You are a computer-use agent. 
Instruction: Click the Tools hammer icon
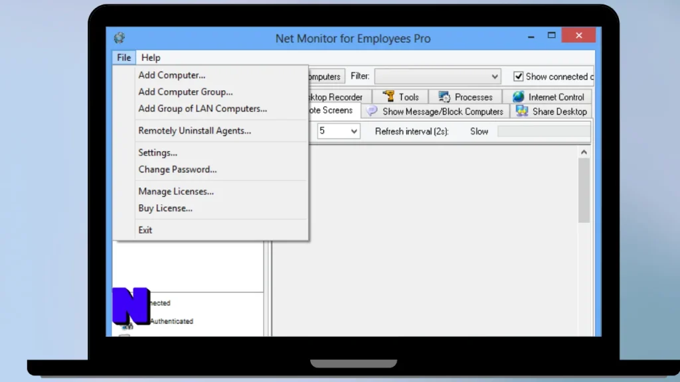[x=388, y=96]
